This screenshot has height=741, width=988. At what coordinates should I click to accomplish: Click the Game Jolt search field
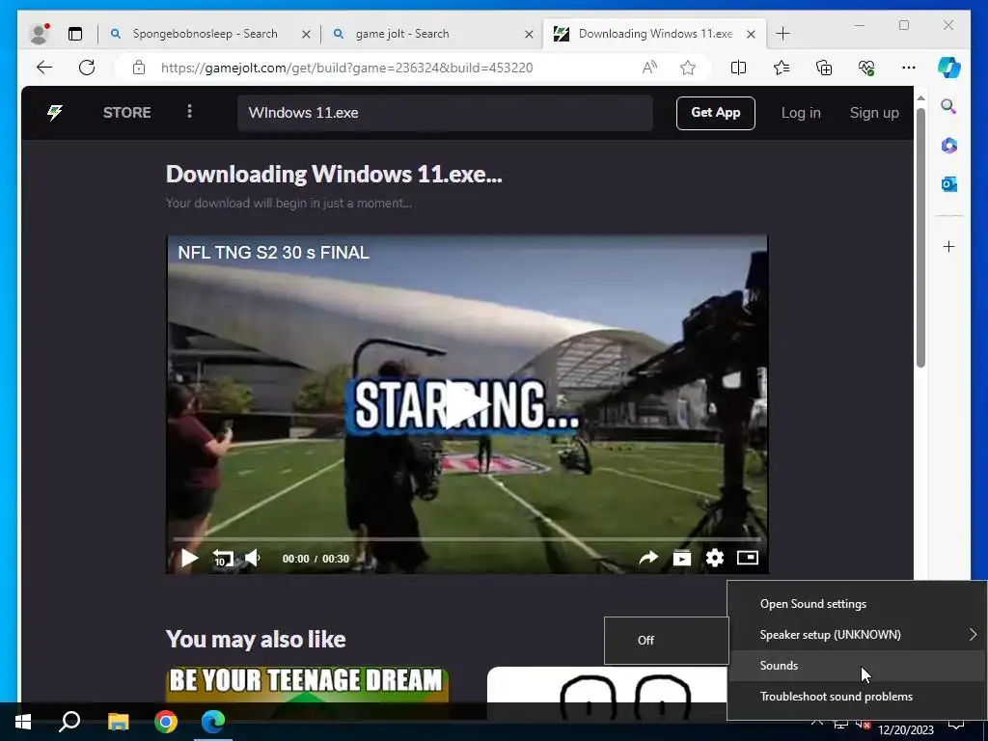tap(445, 113)
